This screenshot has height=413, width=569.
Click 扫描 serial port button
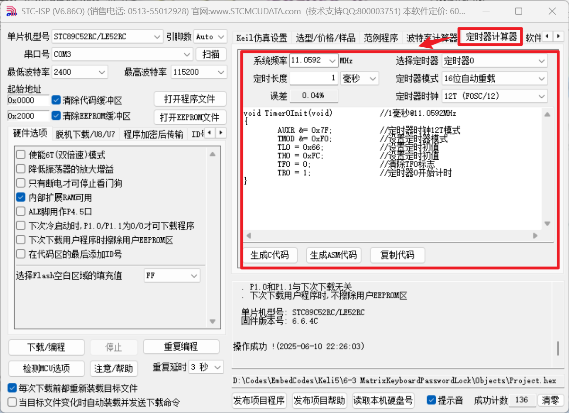(x=211, y=54)
